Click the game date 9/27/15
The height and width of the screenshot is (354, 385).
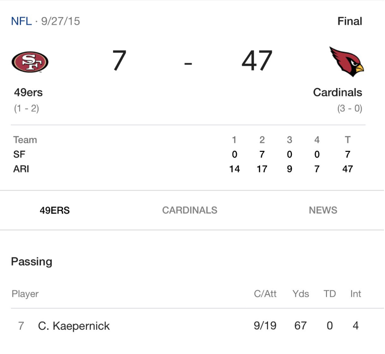pyautogui.click(x=60, y=21)
